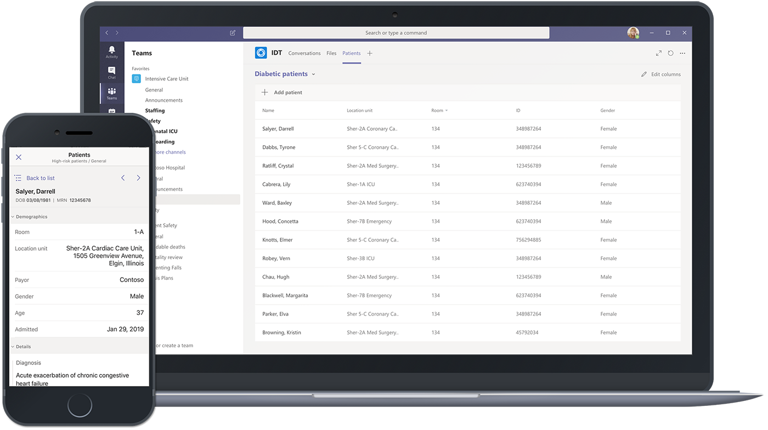Image resolution: width=768 pixels, height=430 pixels.
Task: Sort by the Room column chevron
Action: pyautogui.click(x=447, y=110)
